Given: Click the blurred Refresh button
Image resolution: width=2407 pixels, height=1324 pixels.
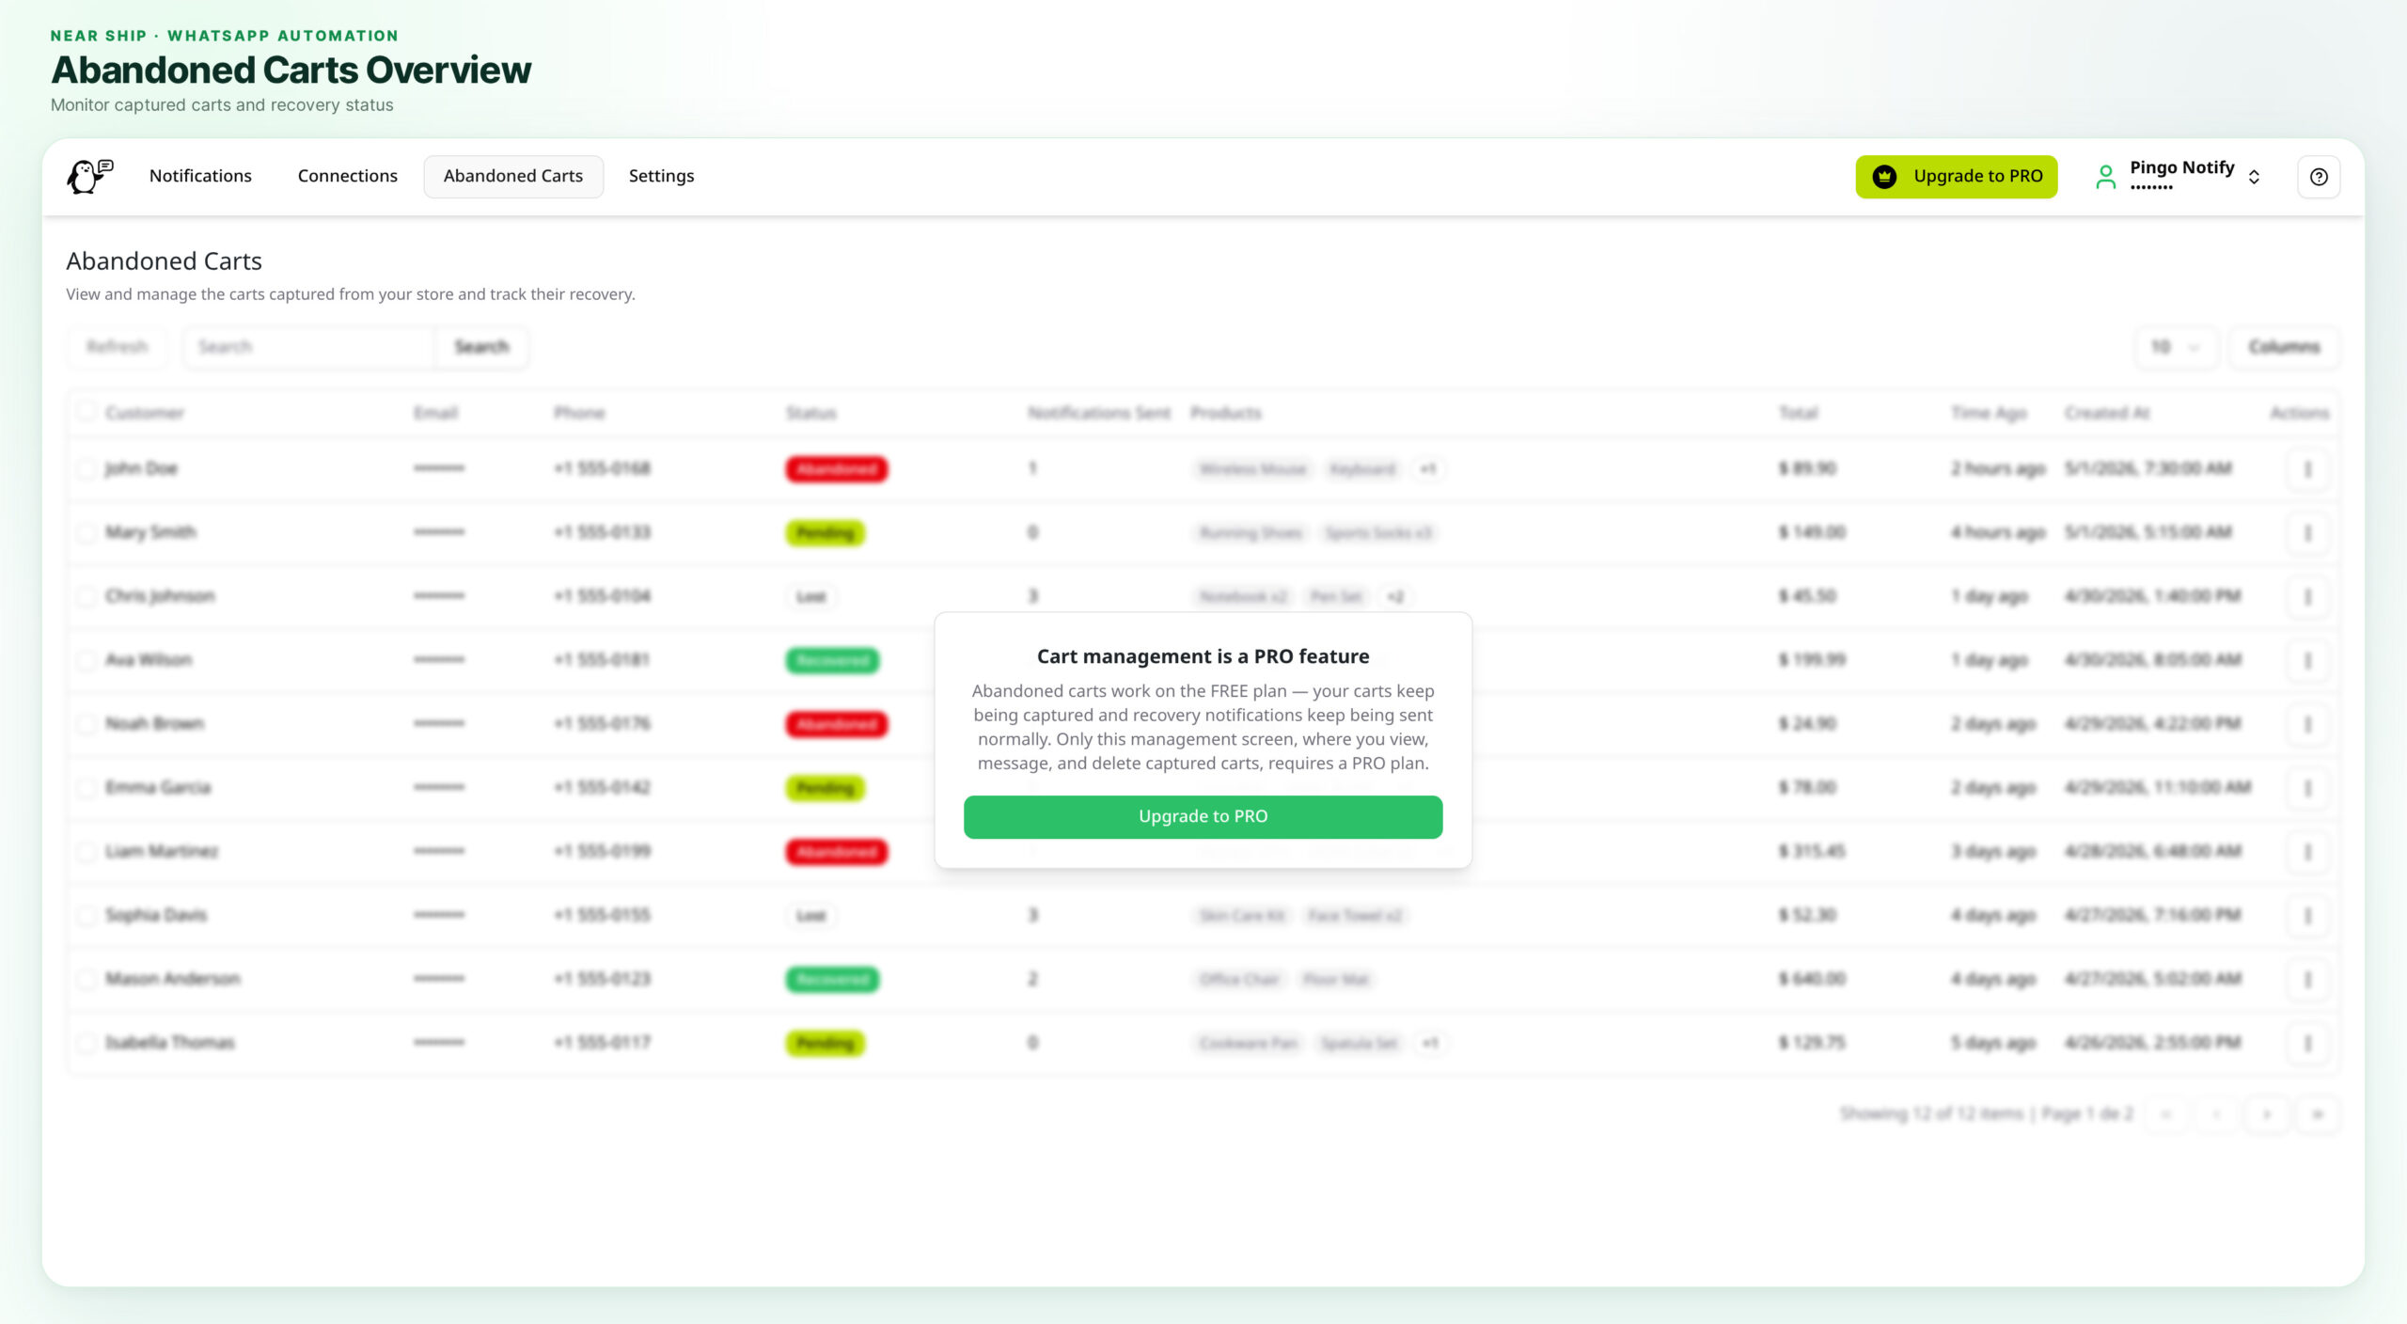Looking at the screenshot, I should pyautogui.click(x=118, y=347).
